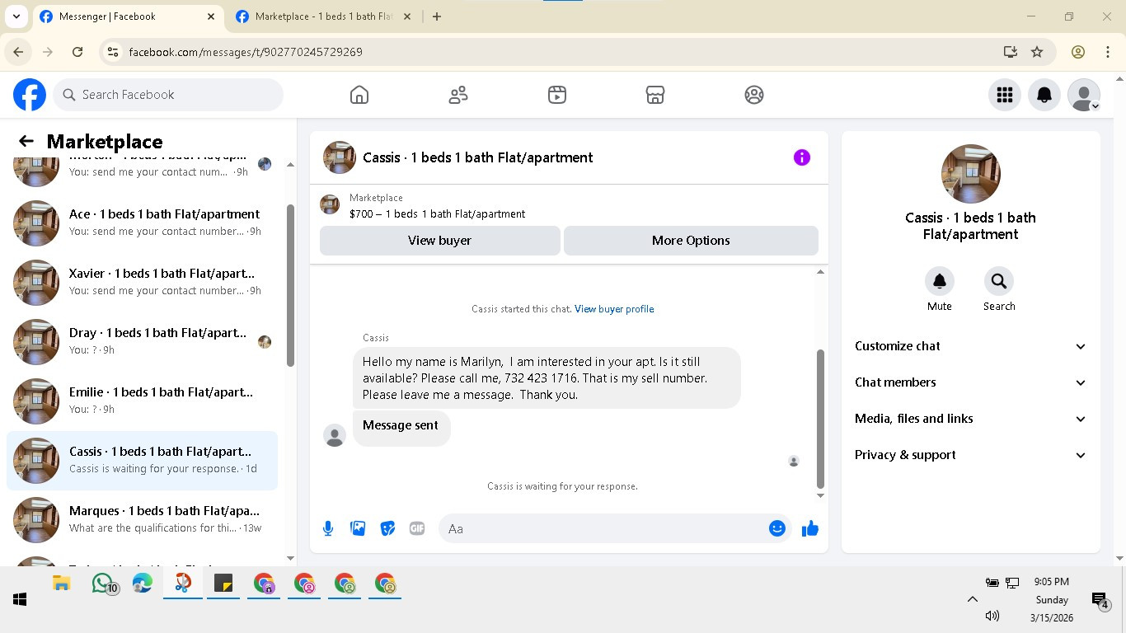Open the emoji picker in message box
Viewport: 1126px width, 633px height.
pos(777,528)
